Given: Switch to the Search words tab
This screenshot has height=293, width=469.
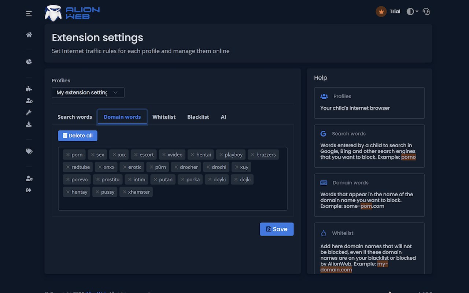Looking at the screenshot, I should [x=75, y=117].
